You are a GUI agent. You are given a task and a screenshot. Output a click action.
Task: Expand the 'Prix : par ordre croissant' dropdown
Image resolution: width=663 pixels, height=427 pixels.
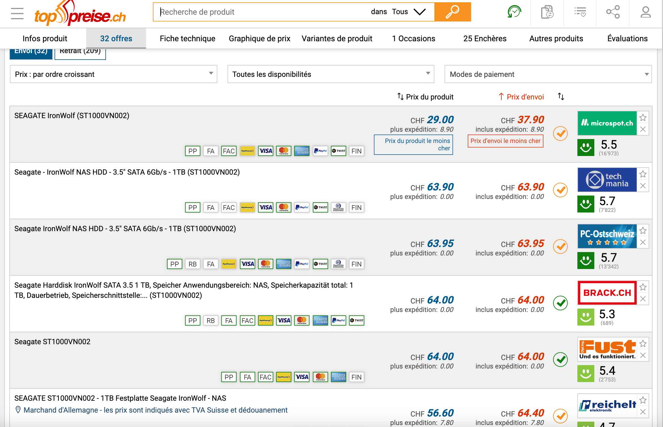tap(113, 74)
